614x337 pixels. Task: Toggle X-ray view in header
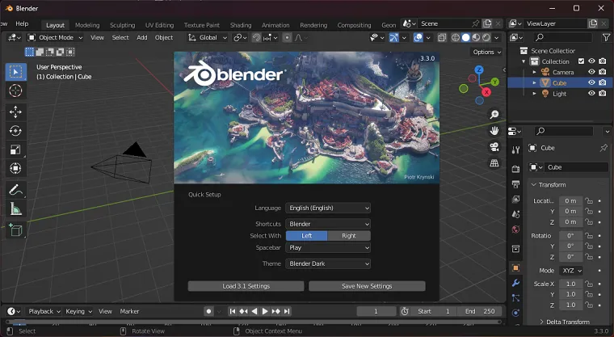tap(442, 38)
